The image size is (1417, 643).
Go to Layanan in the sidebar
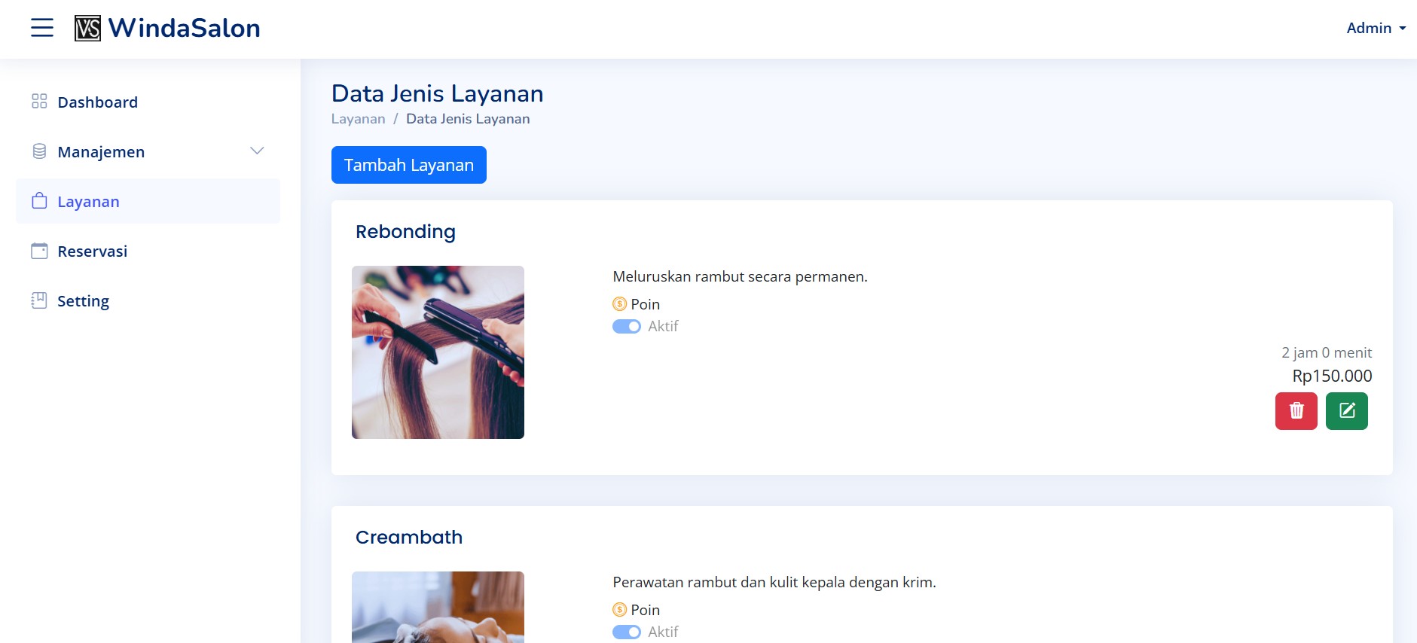point(148,201)
